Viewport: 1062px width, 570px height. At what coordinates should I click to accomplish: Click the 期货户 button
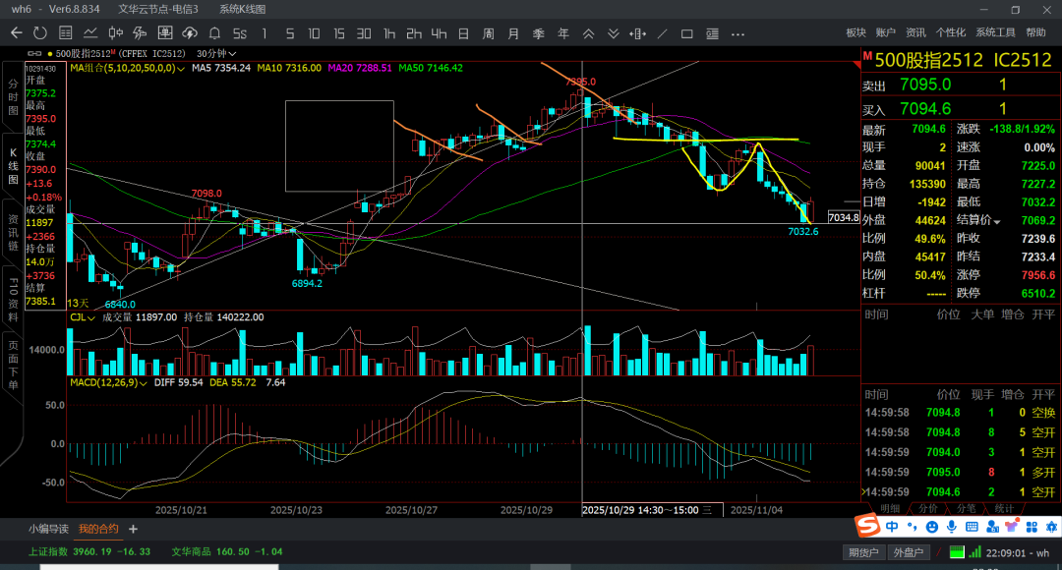point(862,552)
